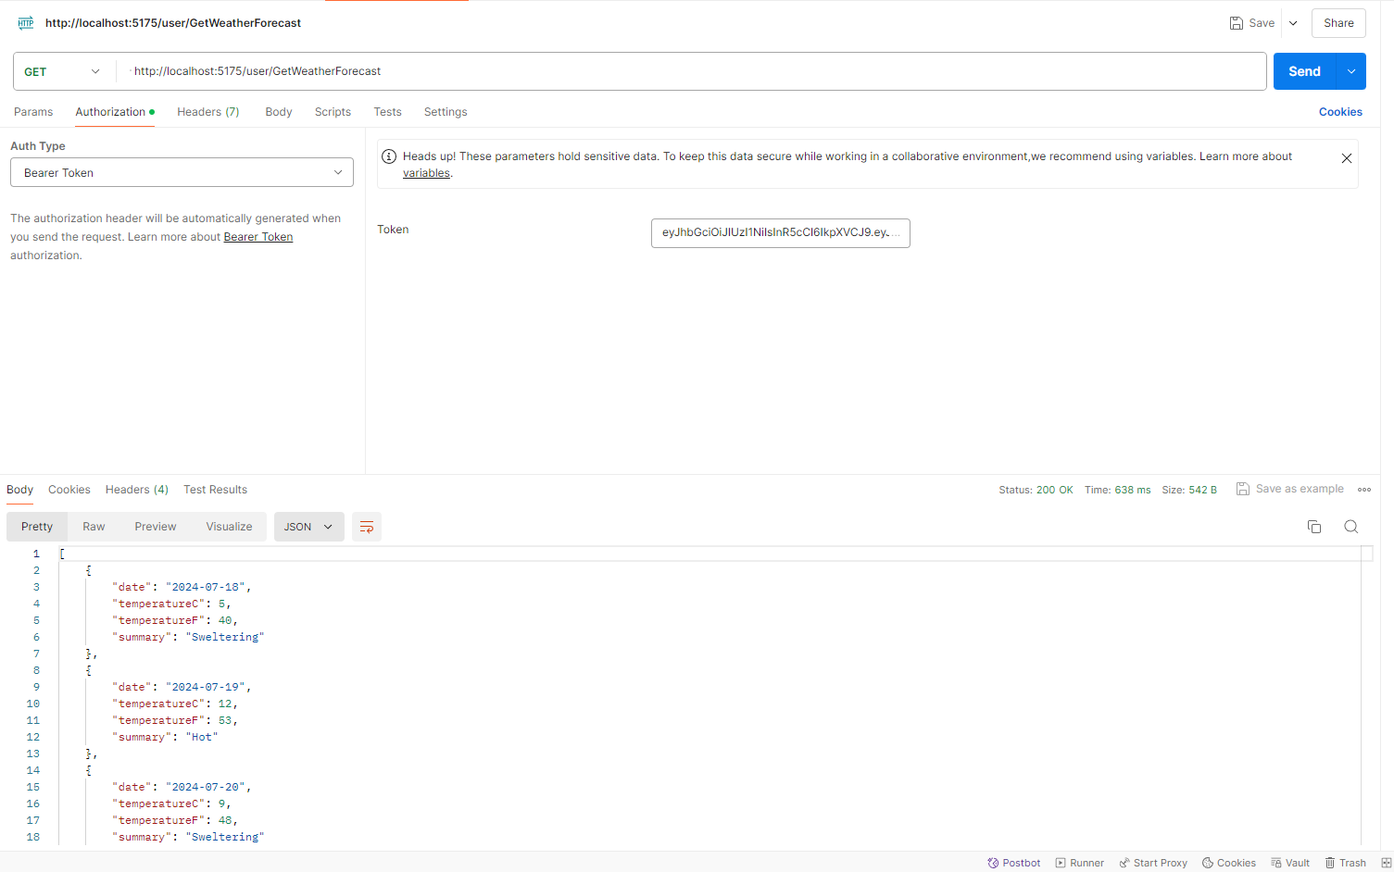Click the Share button

coord(1338,23)
